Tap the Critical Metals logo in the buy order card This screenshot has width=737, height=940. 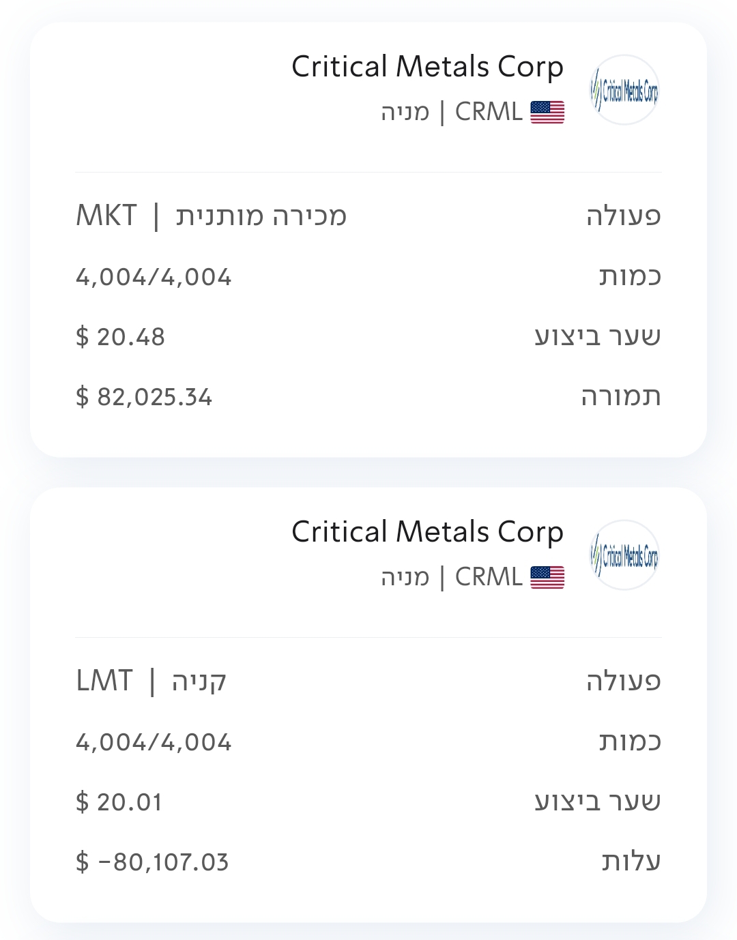[624, 555]
